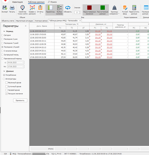Open the Отчёты dropdown
Image resolution: width=149 pixels, height=155 pixels.
point(40,10)
